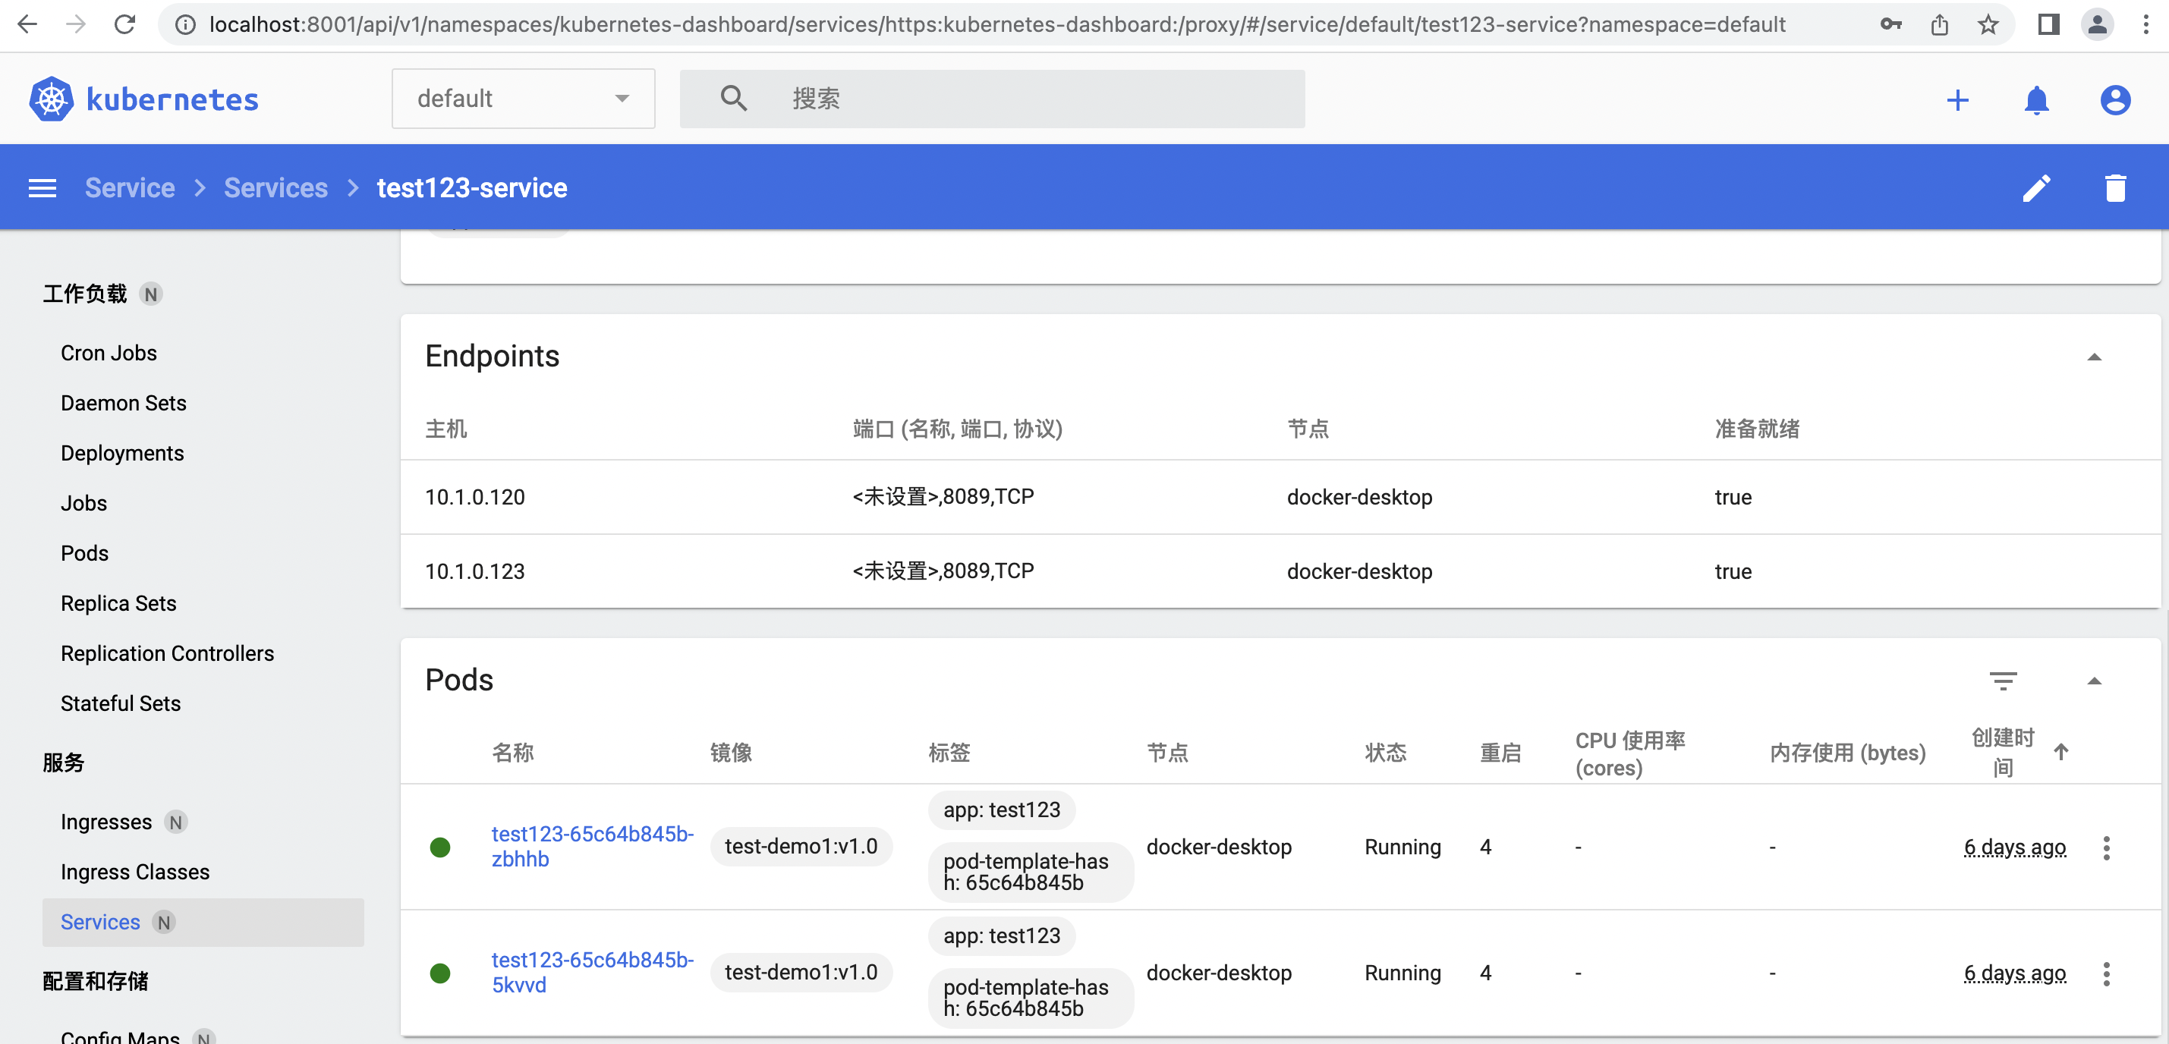The image size is (2169, 1044).
Task: Open the default namespace dropdown
Action: [x=523, y=99]
